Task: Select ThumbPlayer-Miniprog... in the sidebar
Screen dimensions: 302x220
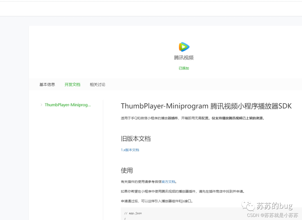Action: [68, 105]
